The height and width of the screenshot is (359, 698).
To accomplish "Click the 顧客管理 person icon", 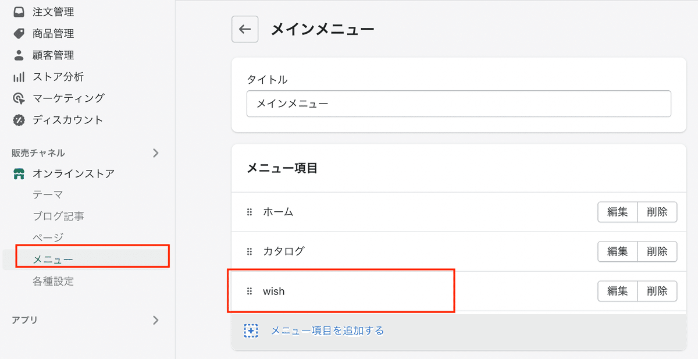I will [x=19, y=55].
